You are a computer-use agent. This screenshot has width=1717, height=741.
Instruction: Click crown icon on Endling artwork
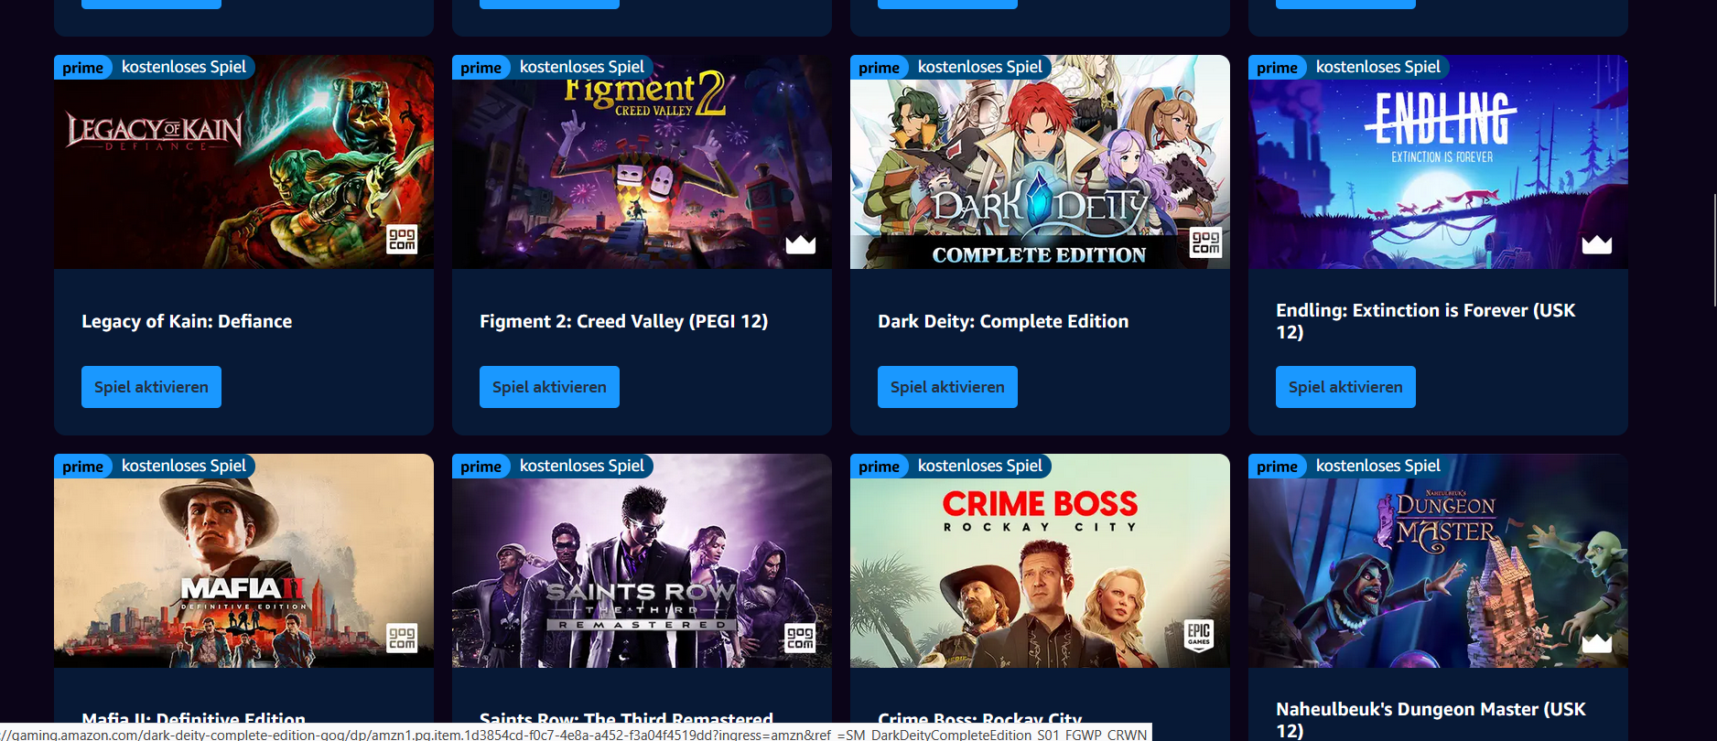click(x=1597, y=243)
